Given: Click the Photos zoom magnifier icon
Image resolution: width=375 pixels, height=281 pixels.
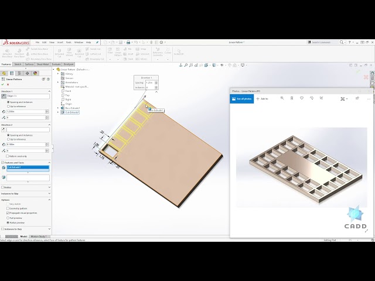Looking at the screenshot, I should pyautogui.click(x=282, y=98).
